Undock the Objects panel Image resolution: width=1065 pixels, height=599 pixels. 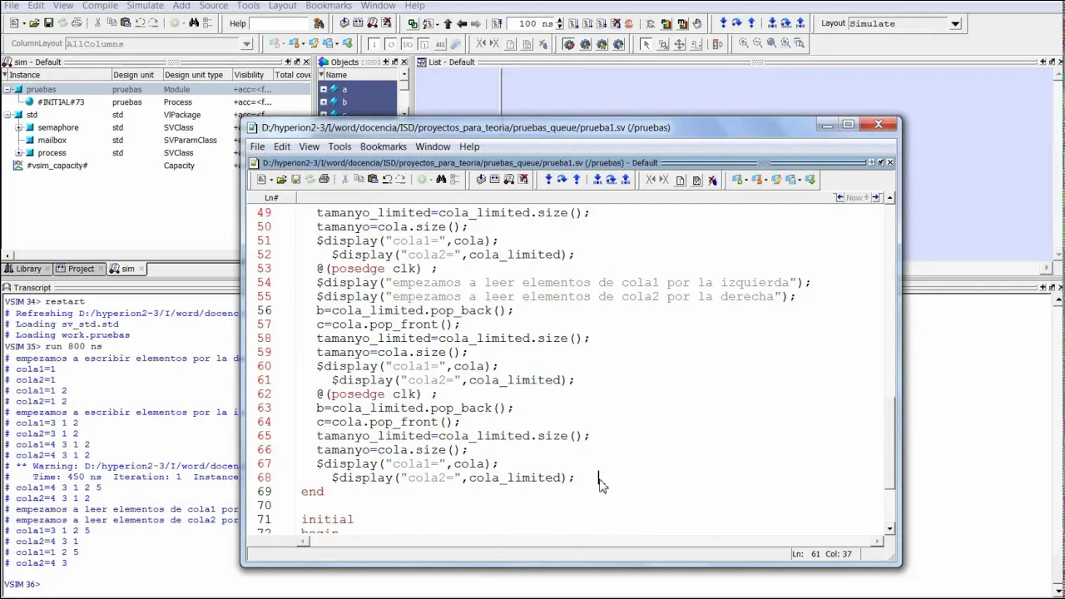point(394,62)
